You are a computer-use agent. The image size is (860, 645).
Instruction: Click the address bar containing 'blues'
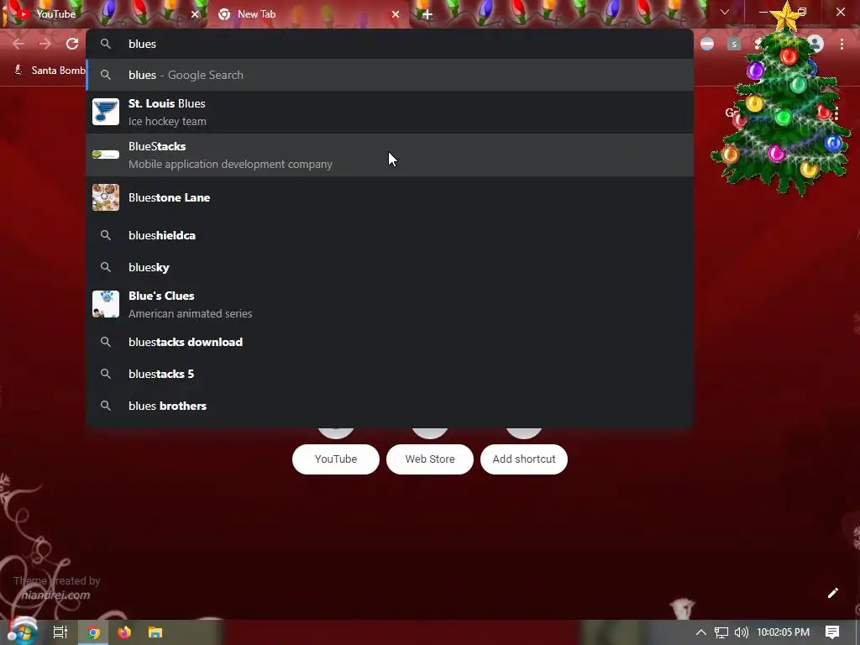pos(390,44)
